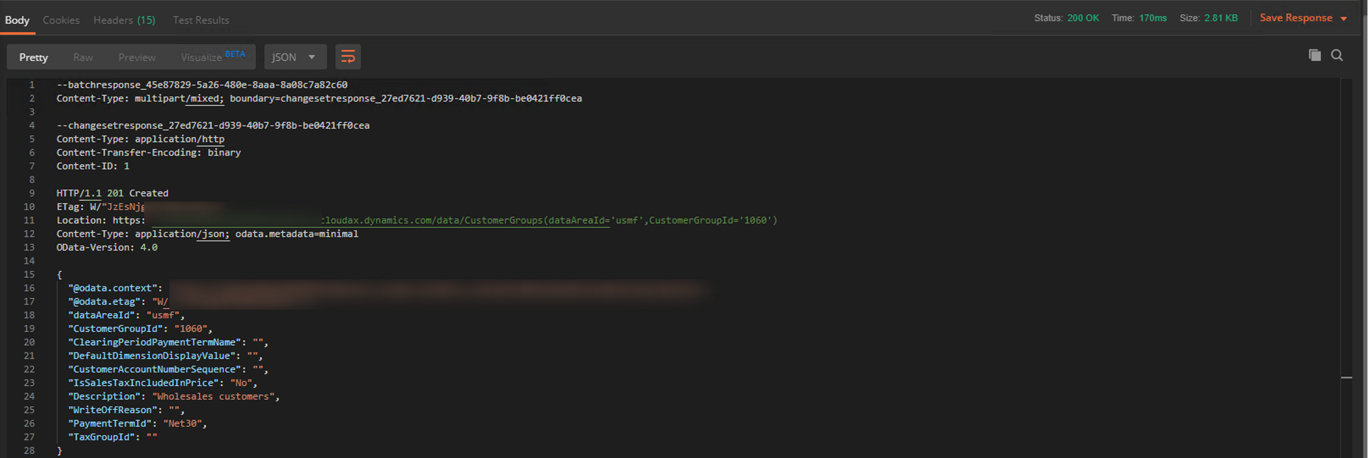Click the "WriteOffReason" line
Image resolution: width=1368 pixels, height=458 pixels.
126,409
